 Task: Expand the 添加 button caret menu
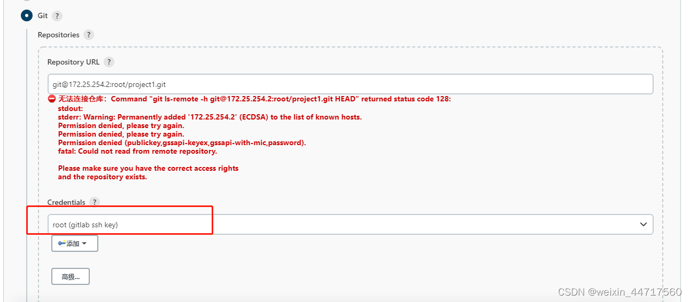tap(84, 243)
